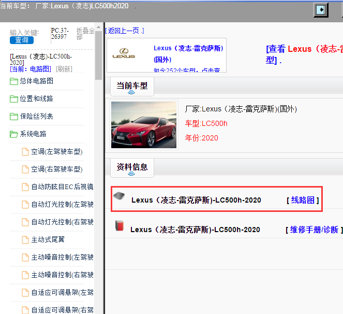Select the 当前车型 tab
This screenshot has width=343, height=314.
[132, 87]
